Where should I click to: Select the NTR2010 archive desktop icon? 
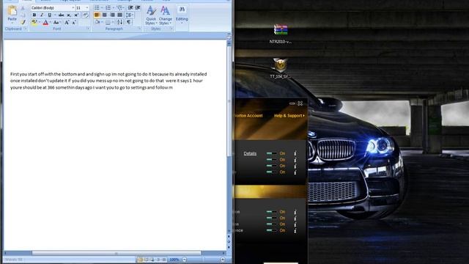pyautogui.click(x=280, y=34)
